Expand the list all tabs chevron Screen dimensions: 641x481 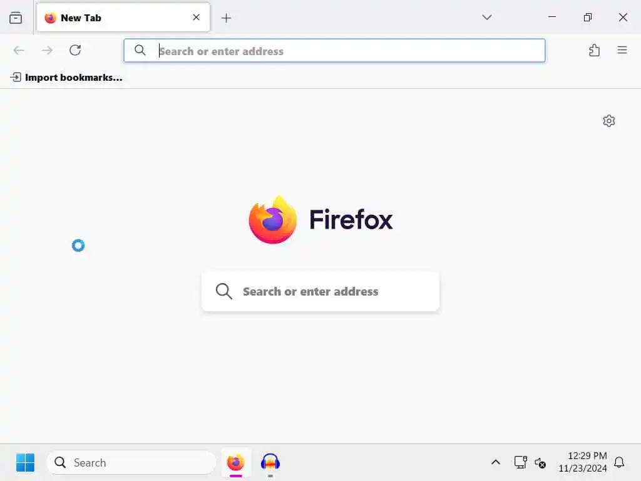click(486, 17)
